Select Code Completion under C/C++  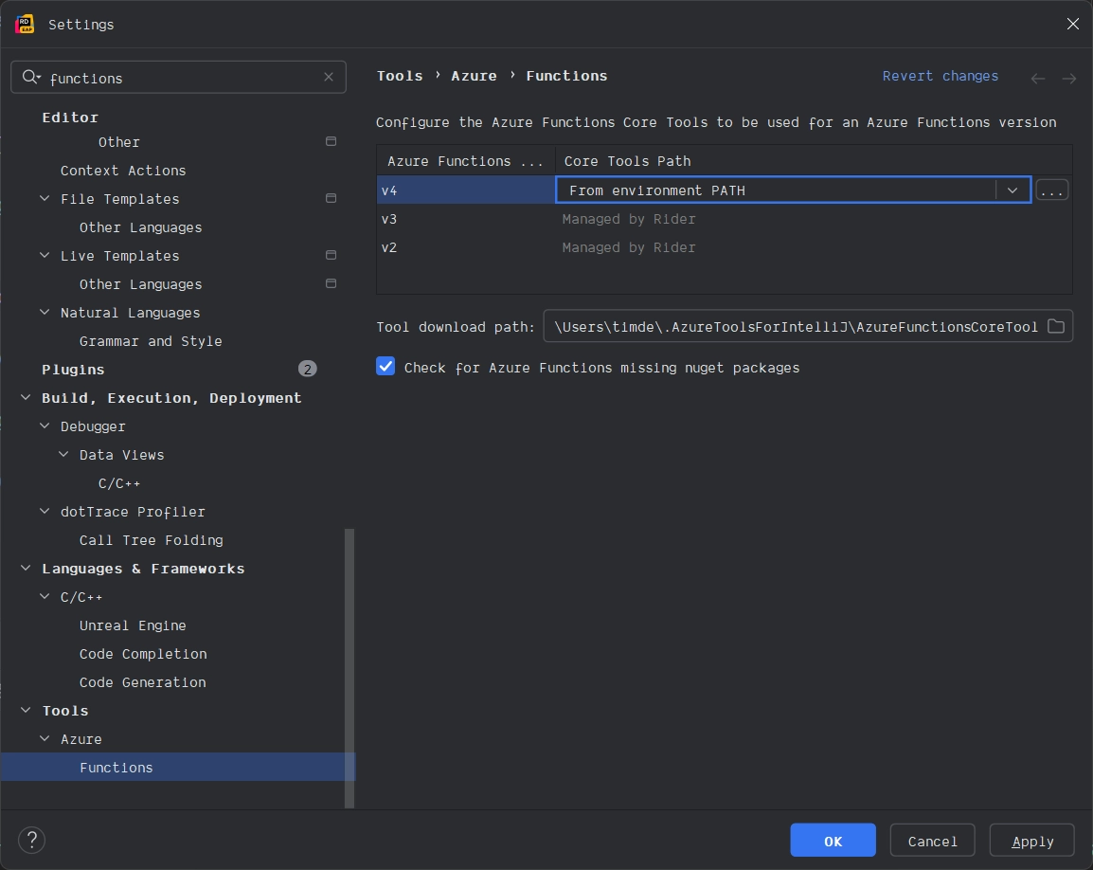(143, 654)
